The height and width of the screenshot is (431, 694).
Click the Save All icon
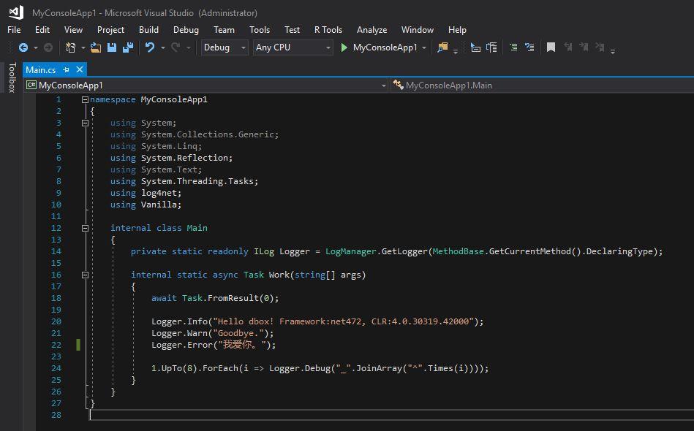click(128, 47)
